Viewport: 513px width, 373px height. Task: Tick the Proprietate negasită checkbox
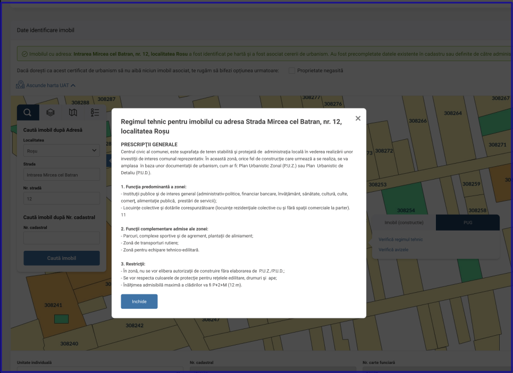coord(292,71)
